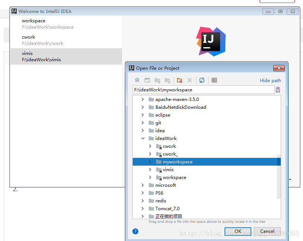The image size is (303, 241).
Task: Select microsoft folder in tree
Action: tap(165, 185)
